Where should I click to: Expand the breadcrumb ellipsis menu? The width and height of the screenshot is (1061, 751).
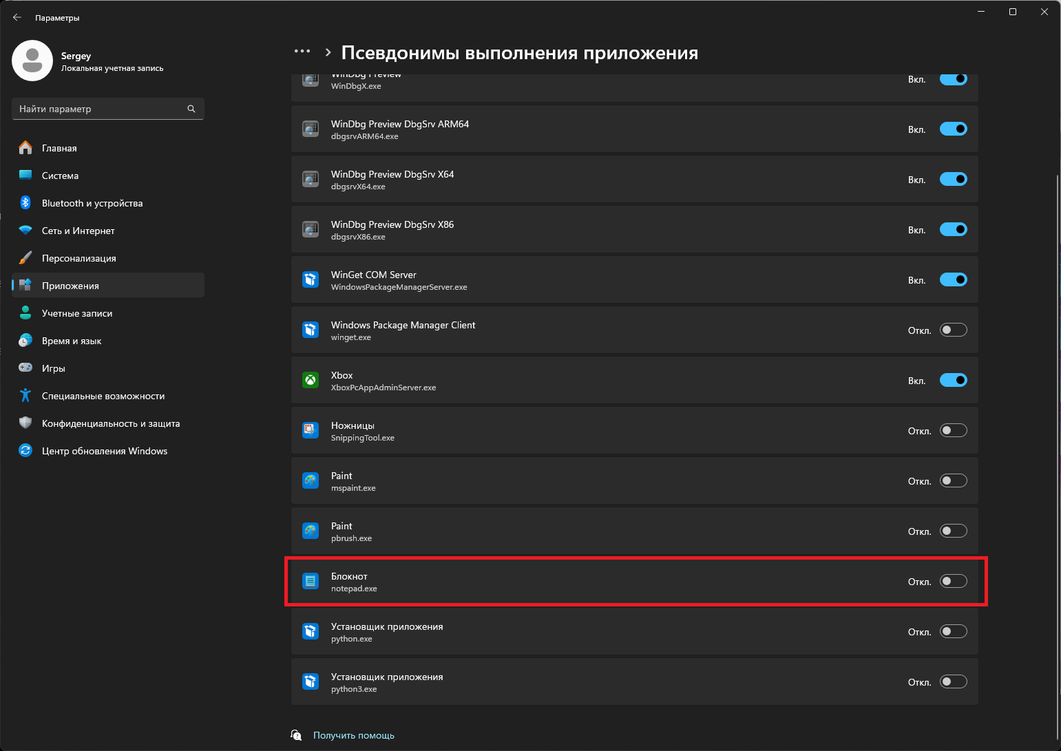(x=302, y=52)
